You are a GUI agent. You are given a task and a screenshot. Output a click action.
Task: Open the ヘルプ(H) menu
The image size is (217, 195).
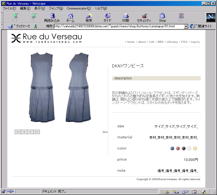coord(101,8)
